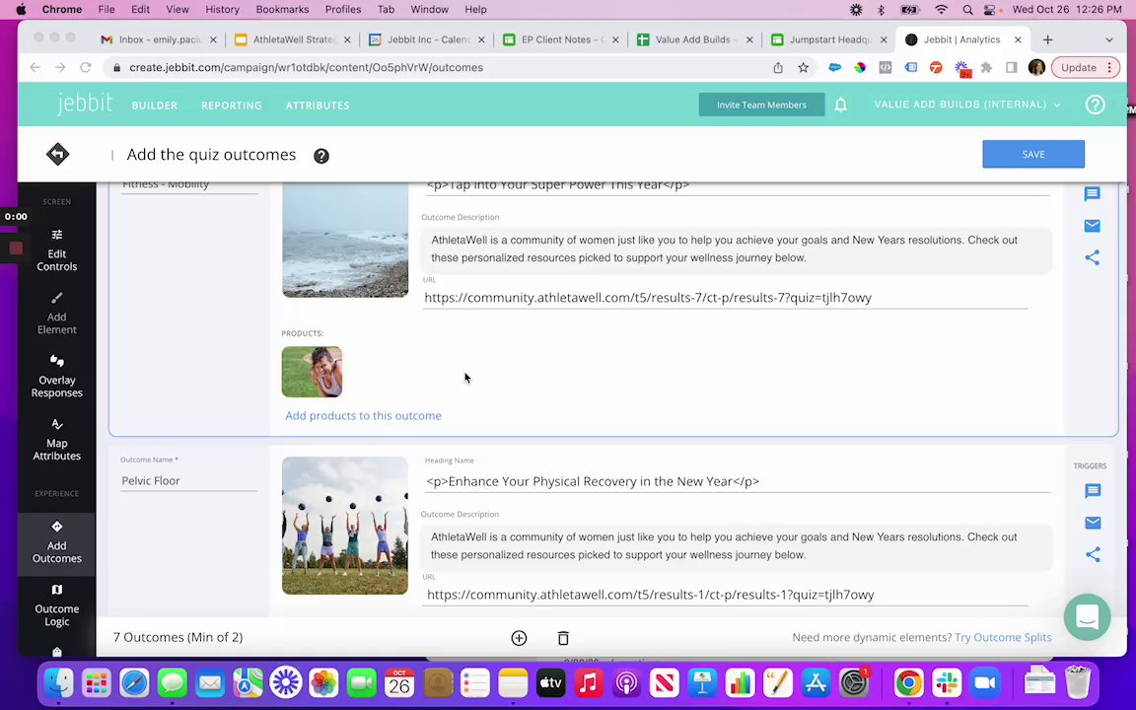Click Pelvic Floor outcome description text
Viewport: 1136px width, 710px height.
coord(736,546)
